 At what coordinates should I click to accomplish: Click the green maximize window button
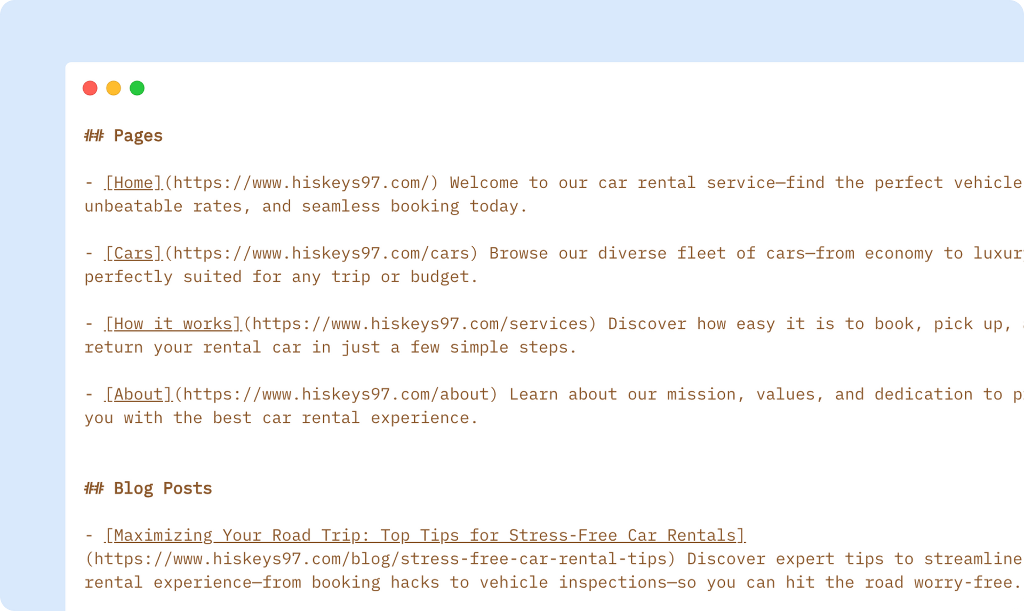point(137,88)
